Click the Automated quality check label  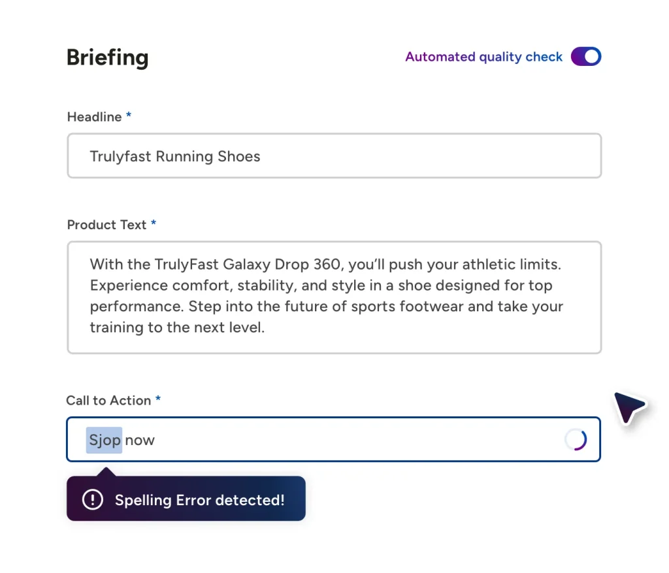484,57
